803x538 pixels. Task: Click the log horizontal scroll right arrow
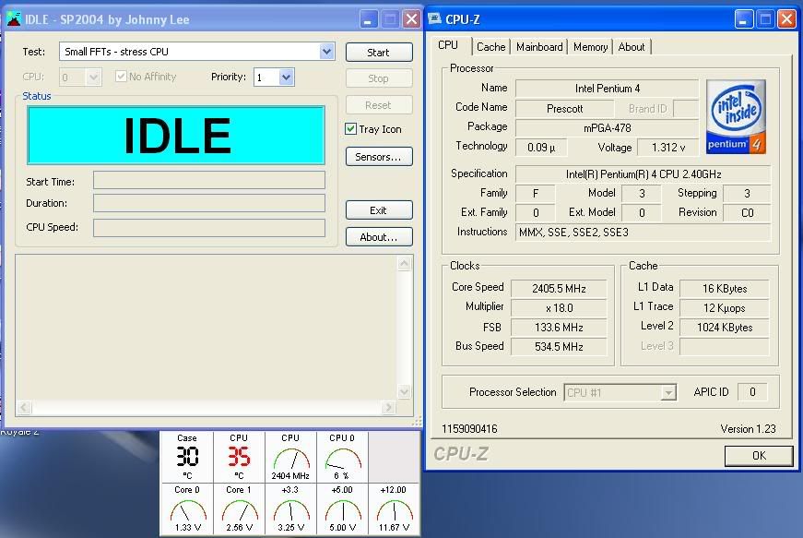[x=388, y=407]
